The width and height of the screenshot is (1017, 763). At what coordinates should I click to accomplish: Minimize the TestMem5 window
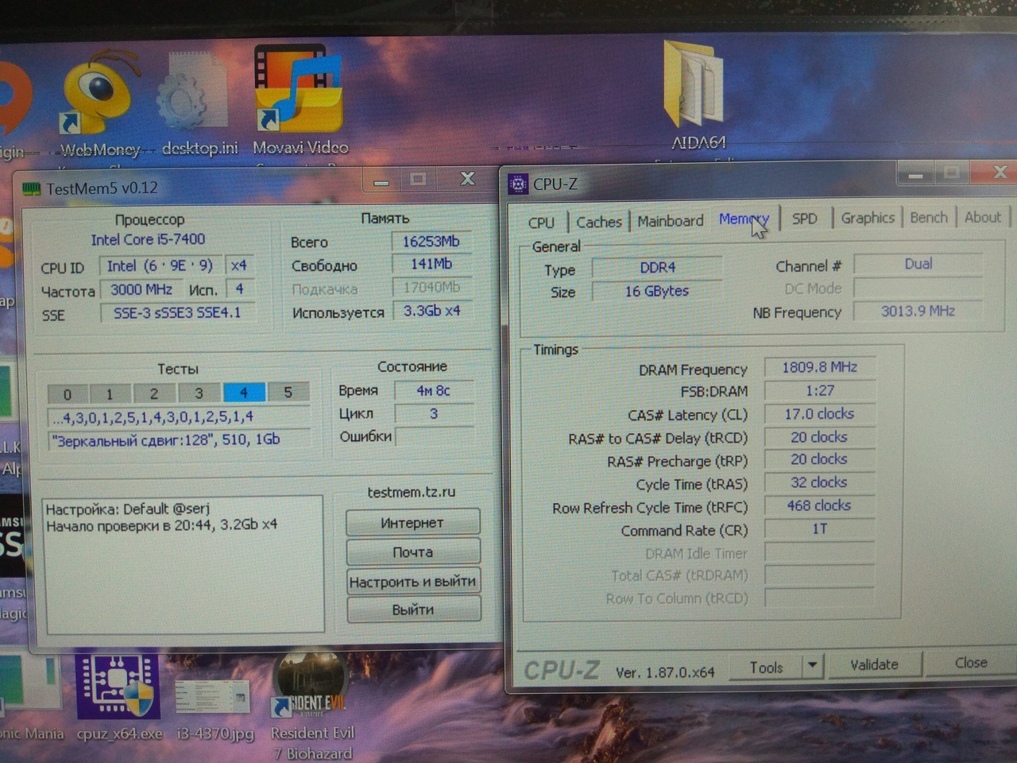[381, 180]
